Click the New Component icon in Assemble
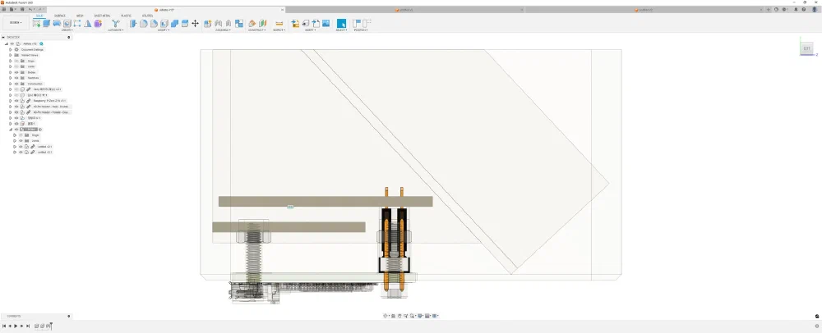The height and width of the screenshot is (333, 822). coord(206,24)
